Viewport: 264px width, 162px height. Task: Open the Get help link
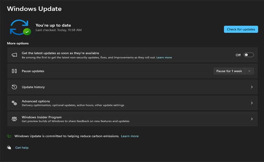(x=22, y=148)
